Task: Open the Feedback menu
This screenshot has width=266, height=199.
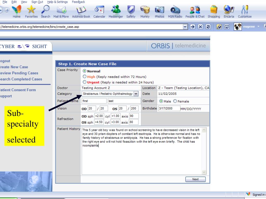Action: (x=78, y=2)
